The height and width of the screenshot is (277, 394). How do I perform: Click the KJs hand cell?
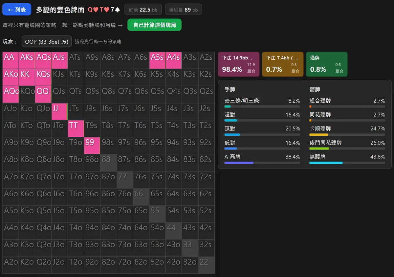59,77
